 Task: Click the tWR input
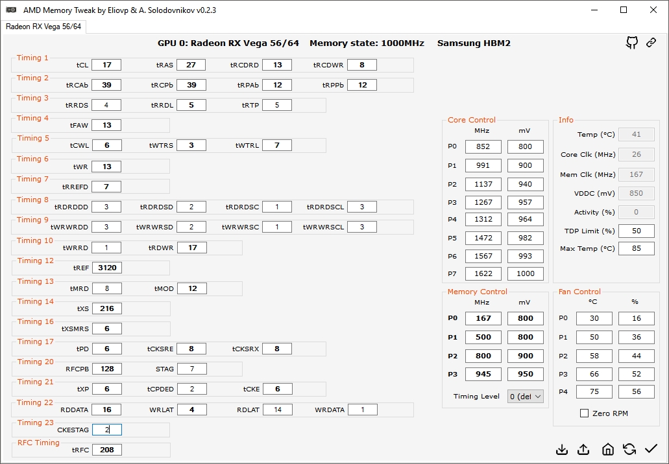[106, 167]
